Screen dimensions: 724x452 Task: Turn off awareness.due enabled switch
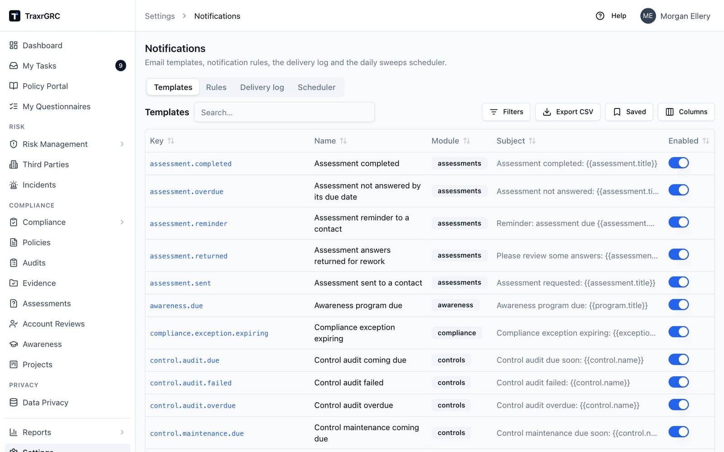[678, 305]
